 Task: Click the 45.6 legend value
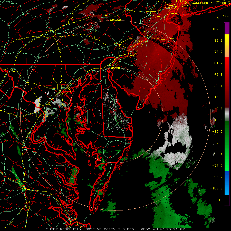[218, 74]
